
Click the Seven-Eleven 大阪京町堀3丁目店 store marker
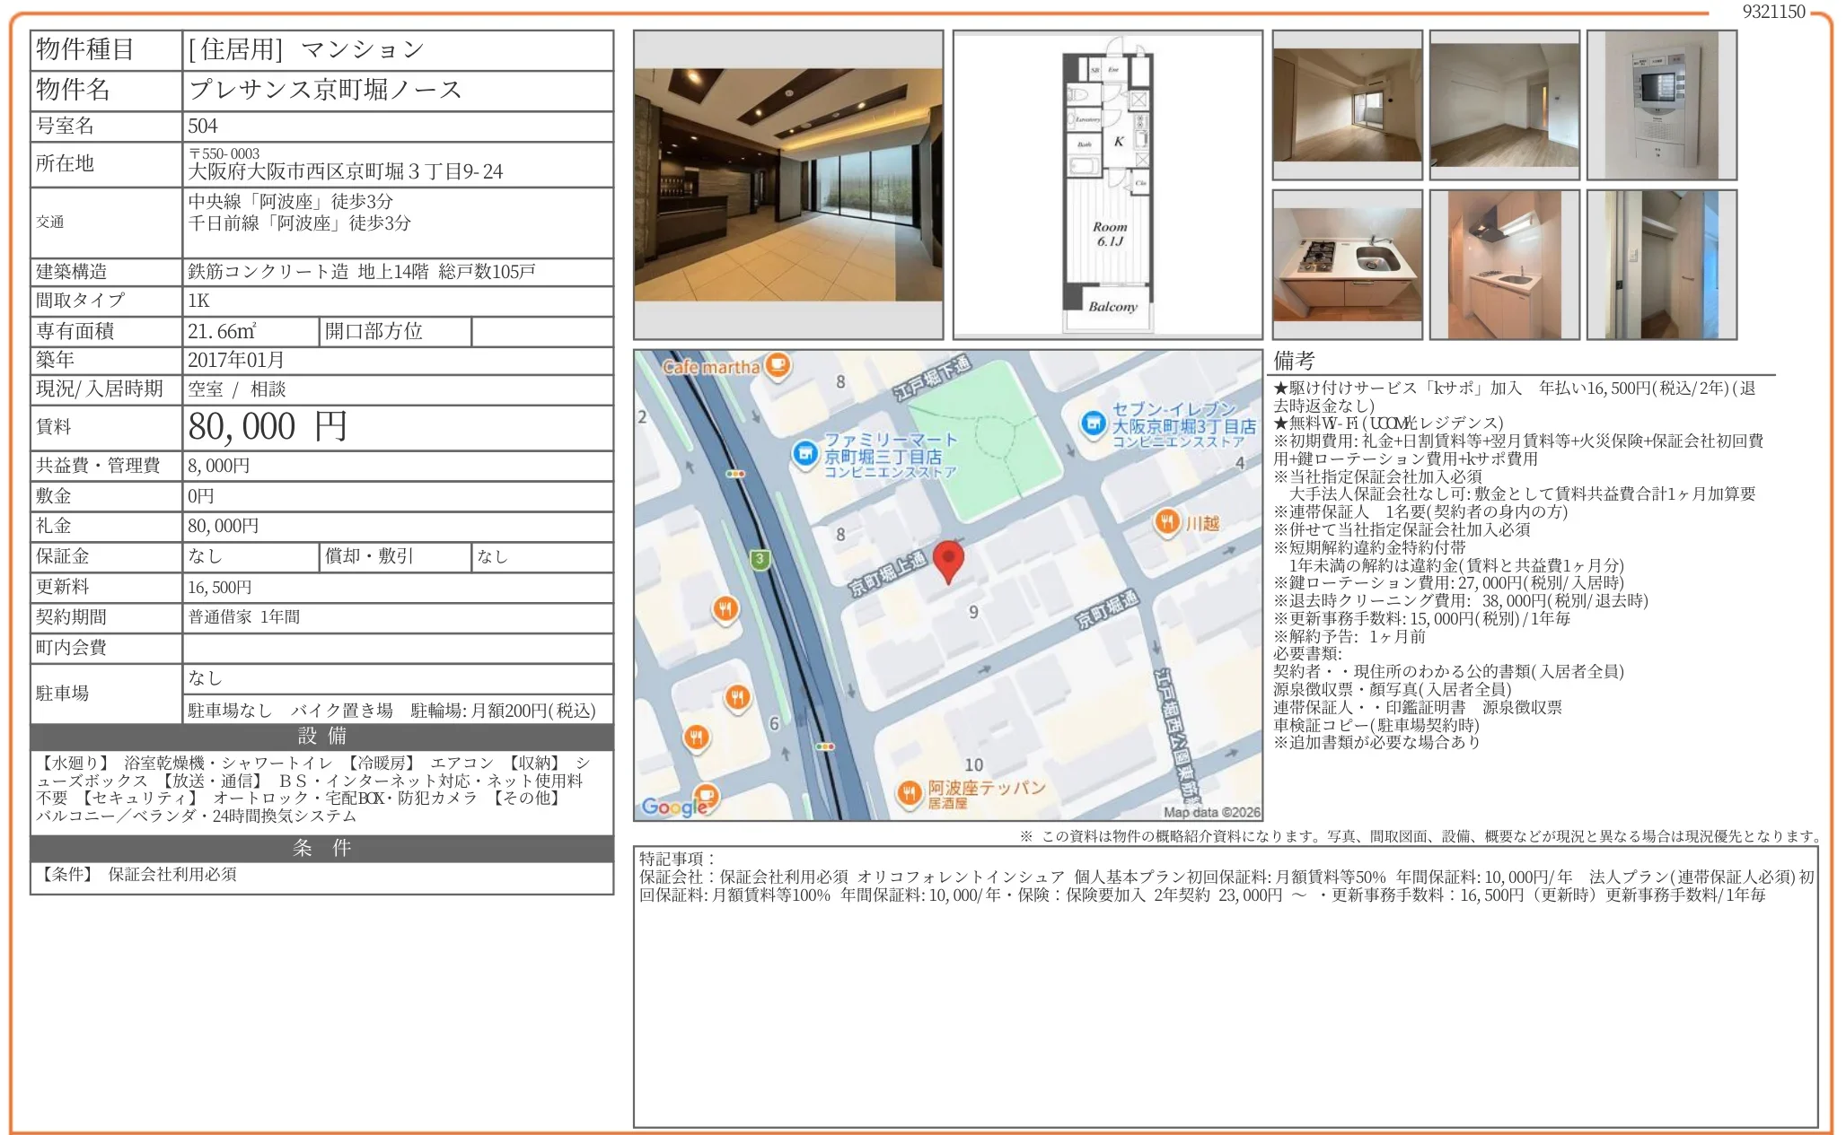(1093, 423)
